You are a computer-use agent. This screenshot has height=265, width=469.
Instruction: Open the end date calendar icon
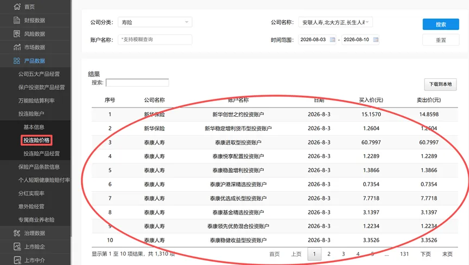376,40
